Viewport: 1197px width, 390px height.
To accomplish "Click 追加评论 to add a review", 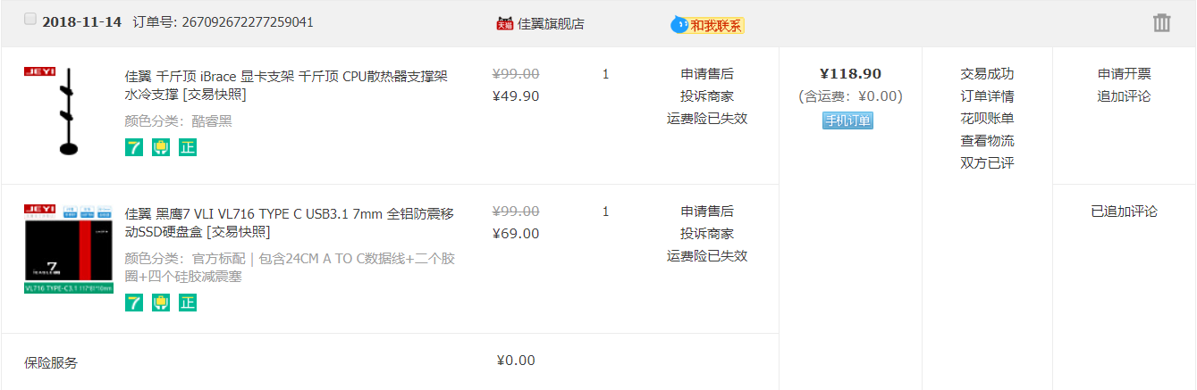I will (x=1124, y=95).
